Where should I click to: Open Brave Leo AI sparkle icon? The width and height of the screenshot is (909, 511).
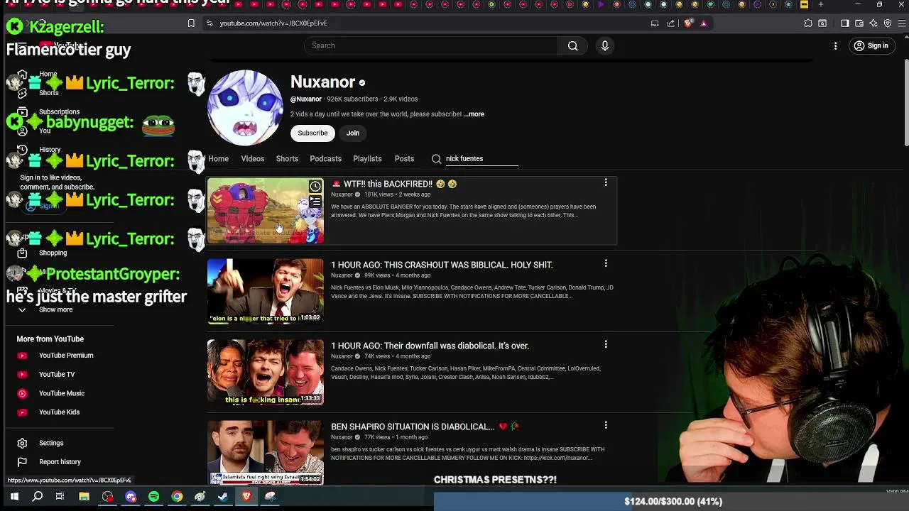[x=873, y=23]
